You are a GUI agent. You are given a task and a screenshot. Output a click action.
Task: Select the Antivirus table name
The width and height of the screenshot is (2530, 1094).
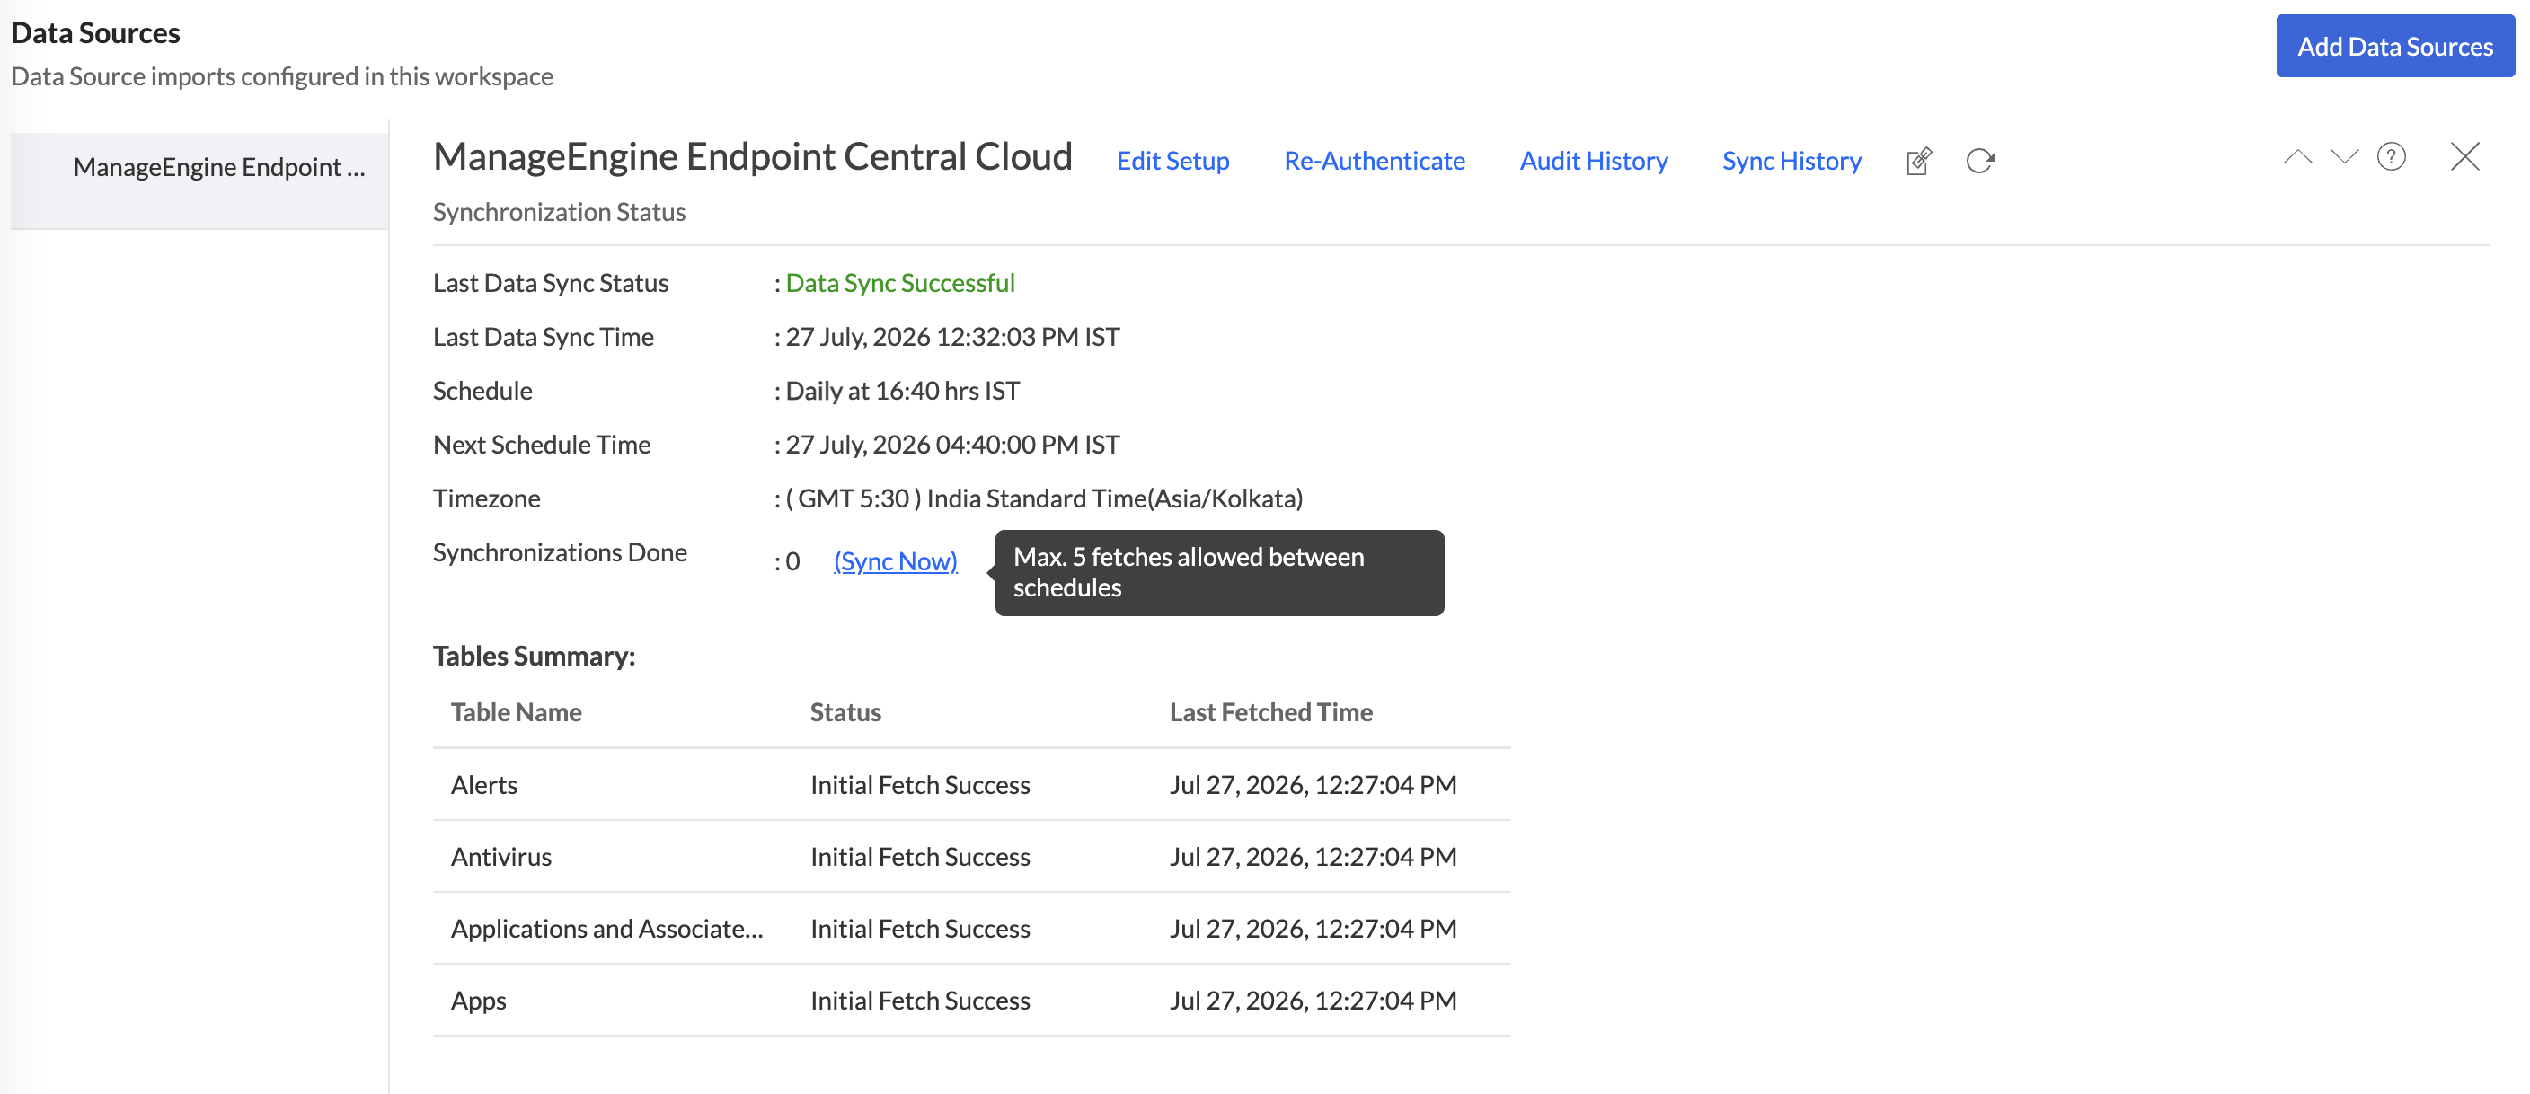tap(501, 856)
